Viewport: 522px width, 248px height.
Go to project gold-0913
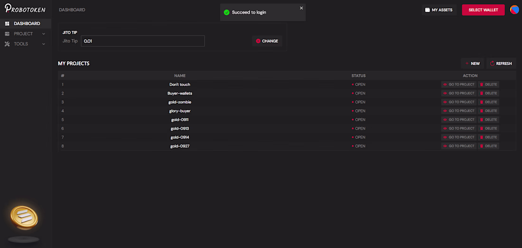(459, 128)
